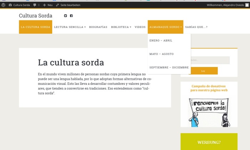
Task: Click the dashboard gauge icon in admin bar
Action: click(10, 5)
